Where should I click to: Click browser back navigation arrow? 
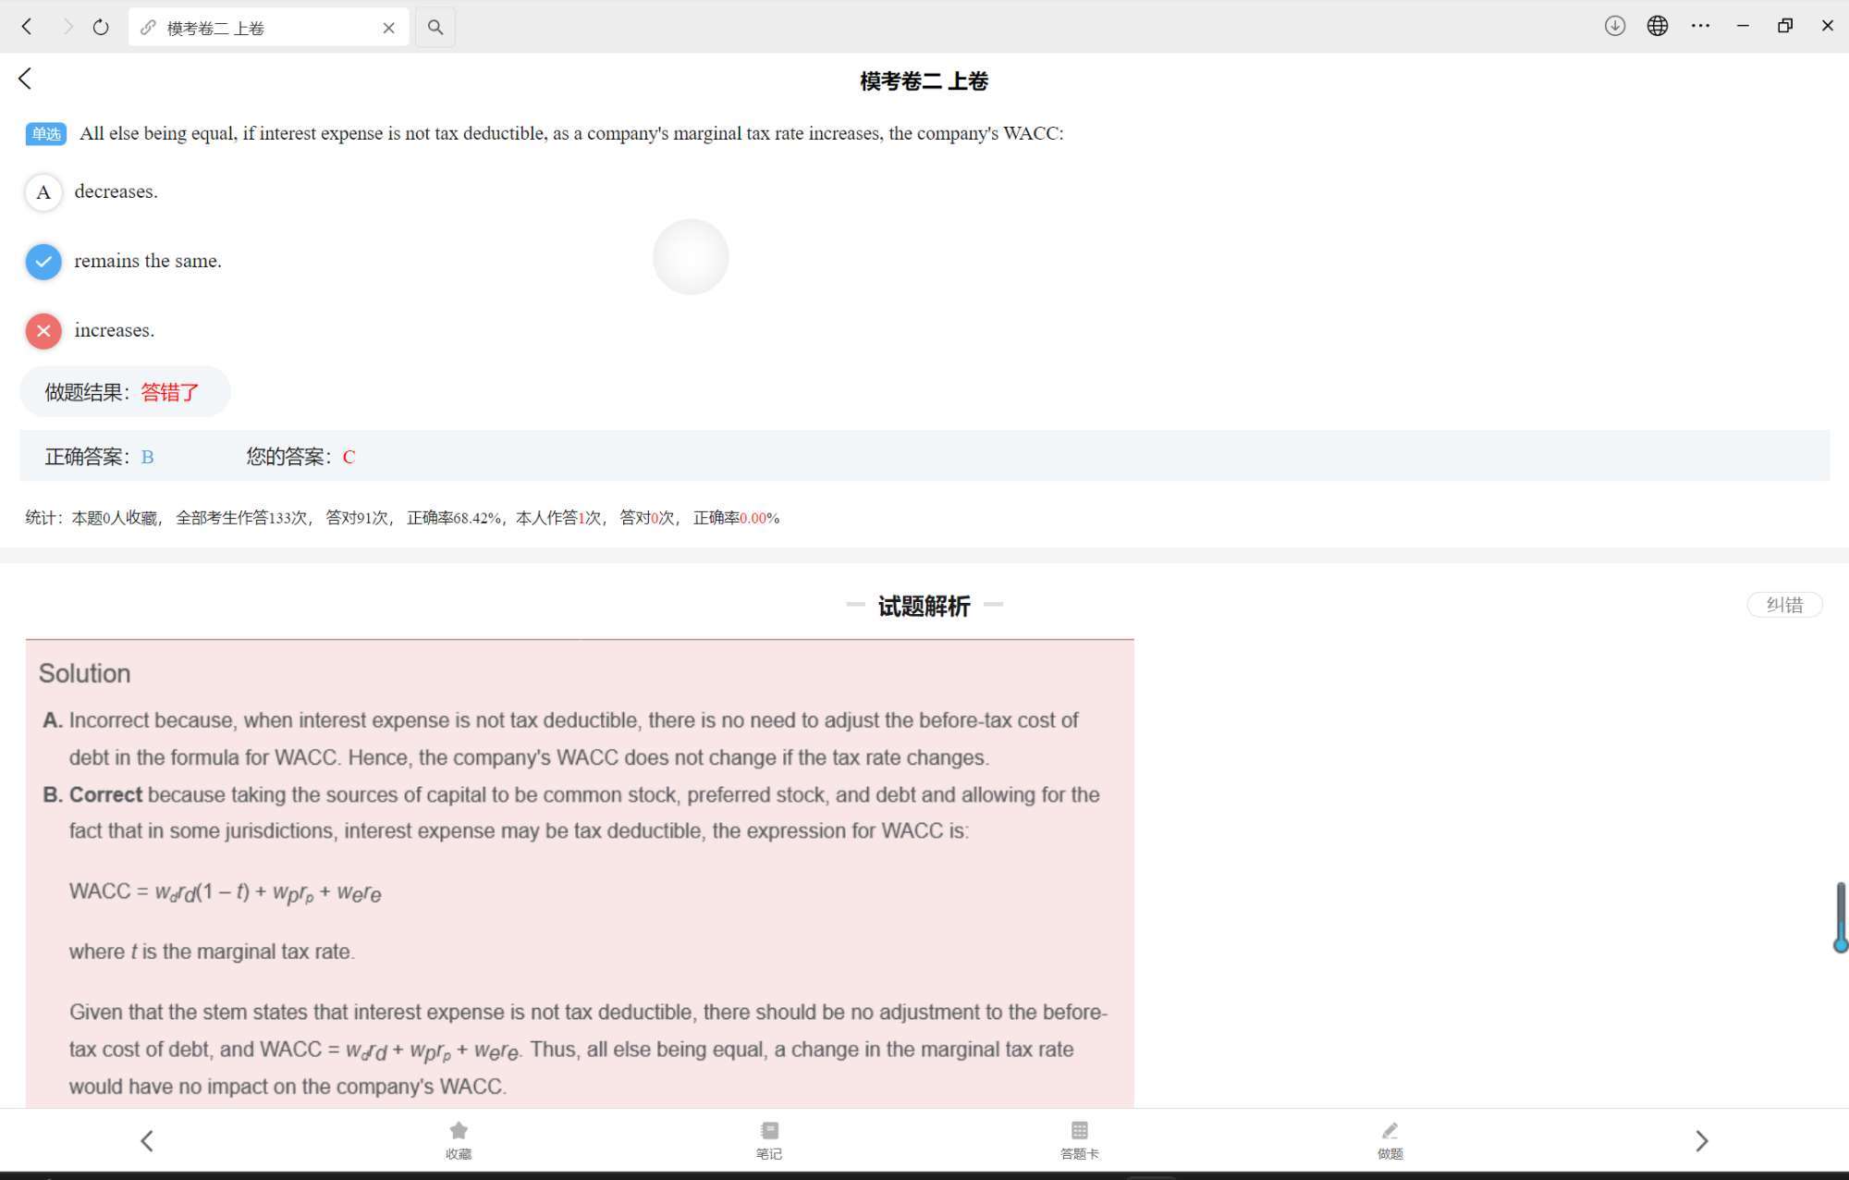(27, 27)
